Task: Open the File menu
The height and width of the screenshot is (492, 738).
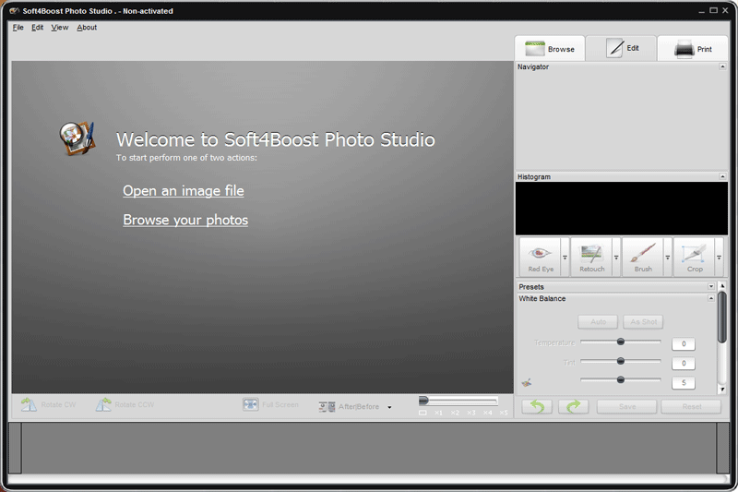Action: tap(18, 28)
